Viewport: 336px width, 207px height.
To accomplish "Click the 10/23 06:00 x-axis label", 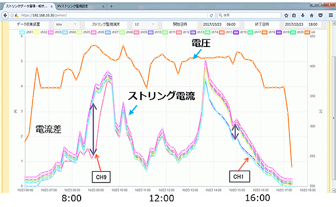I will (x=25, y=190).
